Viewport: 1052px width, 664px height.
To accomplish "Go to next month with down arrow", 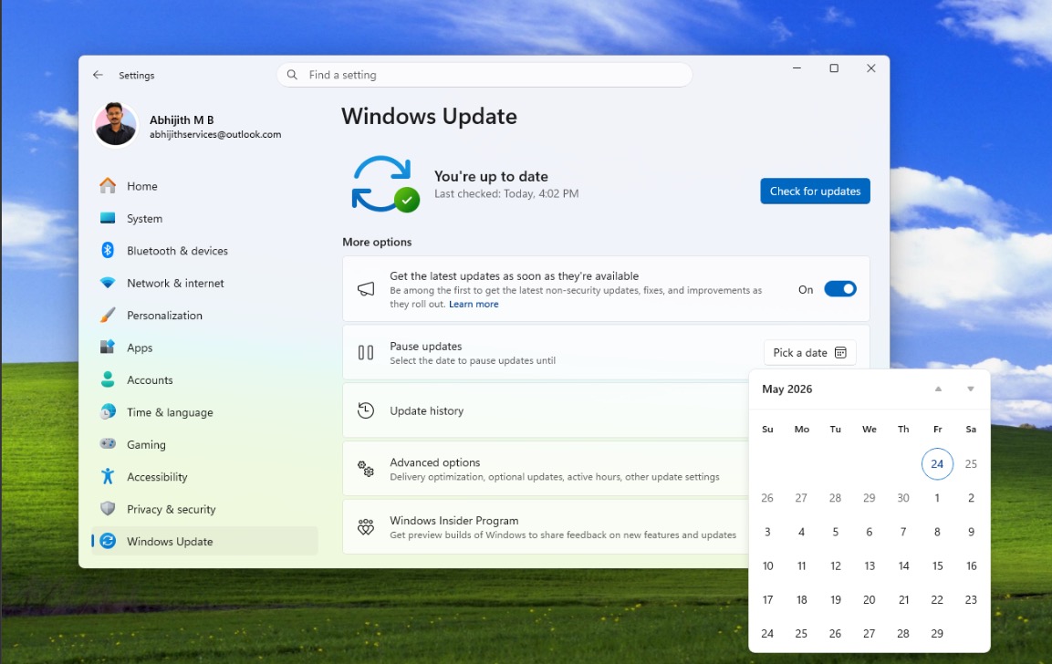I will click(x=970, y=389).
